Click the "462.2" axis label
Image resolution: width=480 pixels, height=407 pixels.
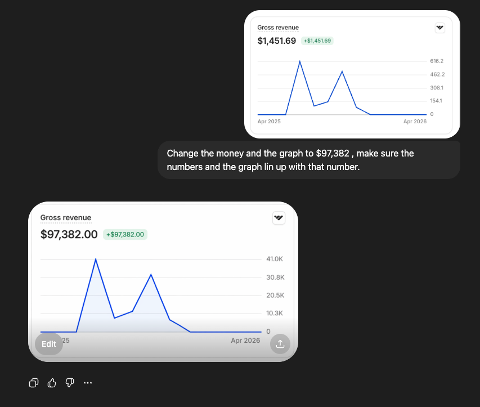pos(437,74)
